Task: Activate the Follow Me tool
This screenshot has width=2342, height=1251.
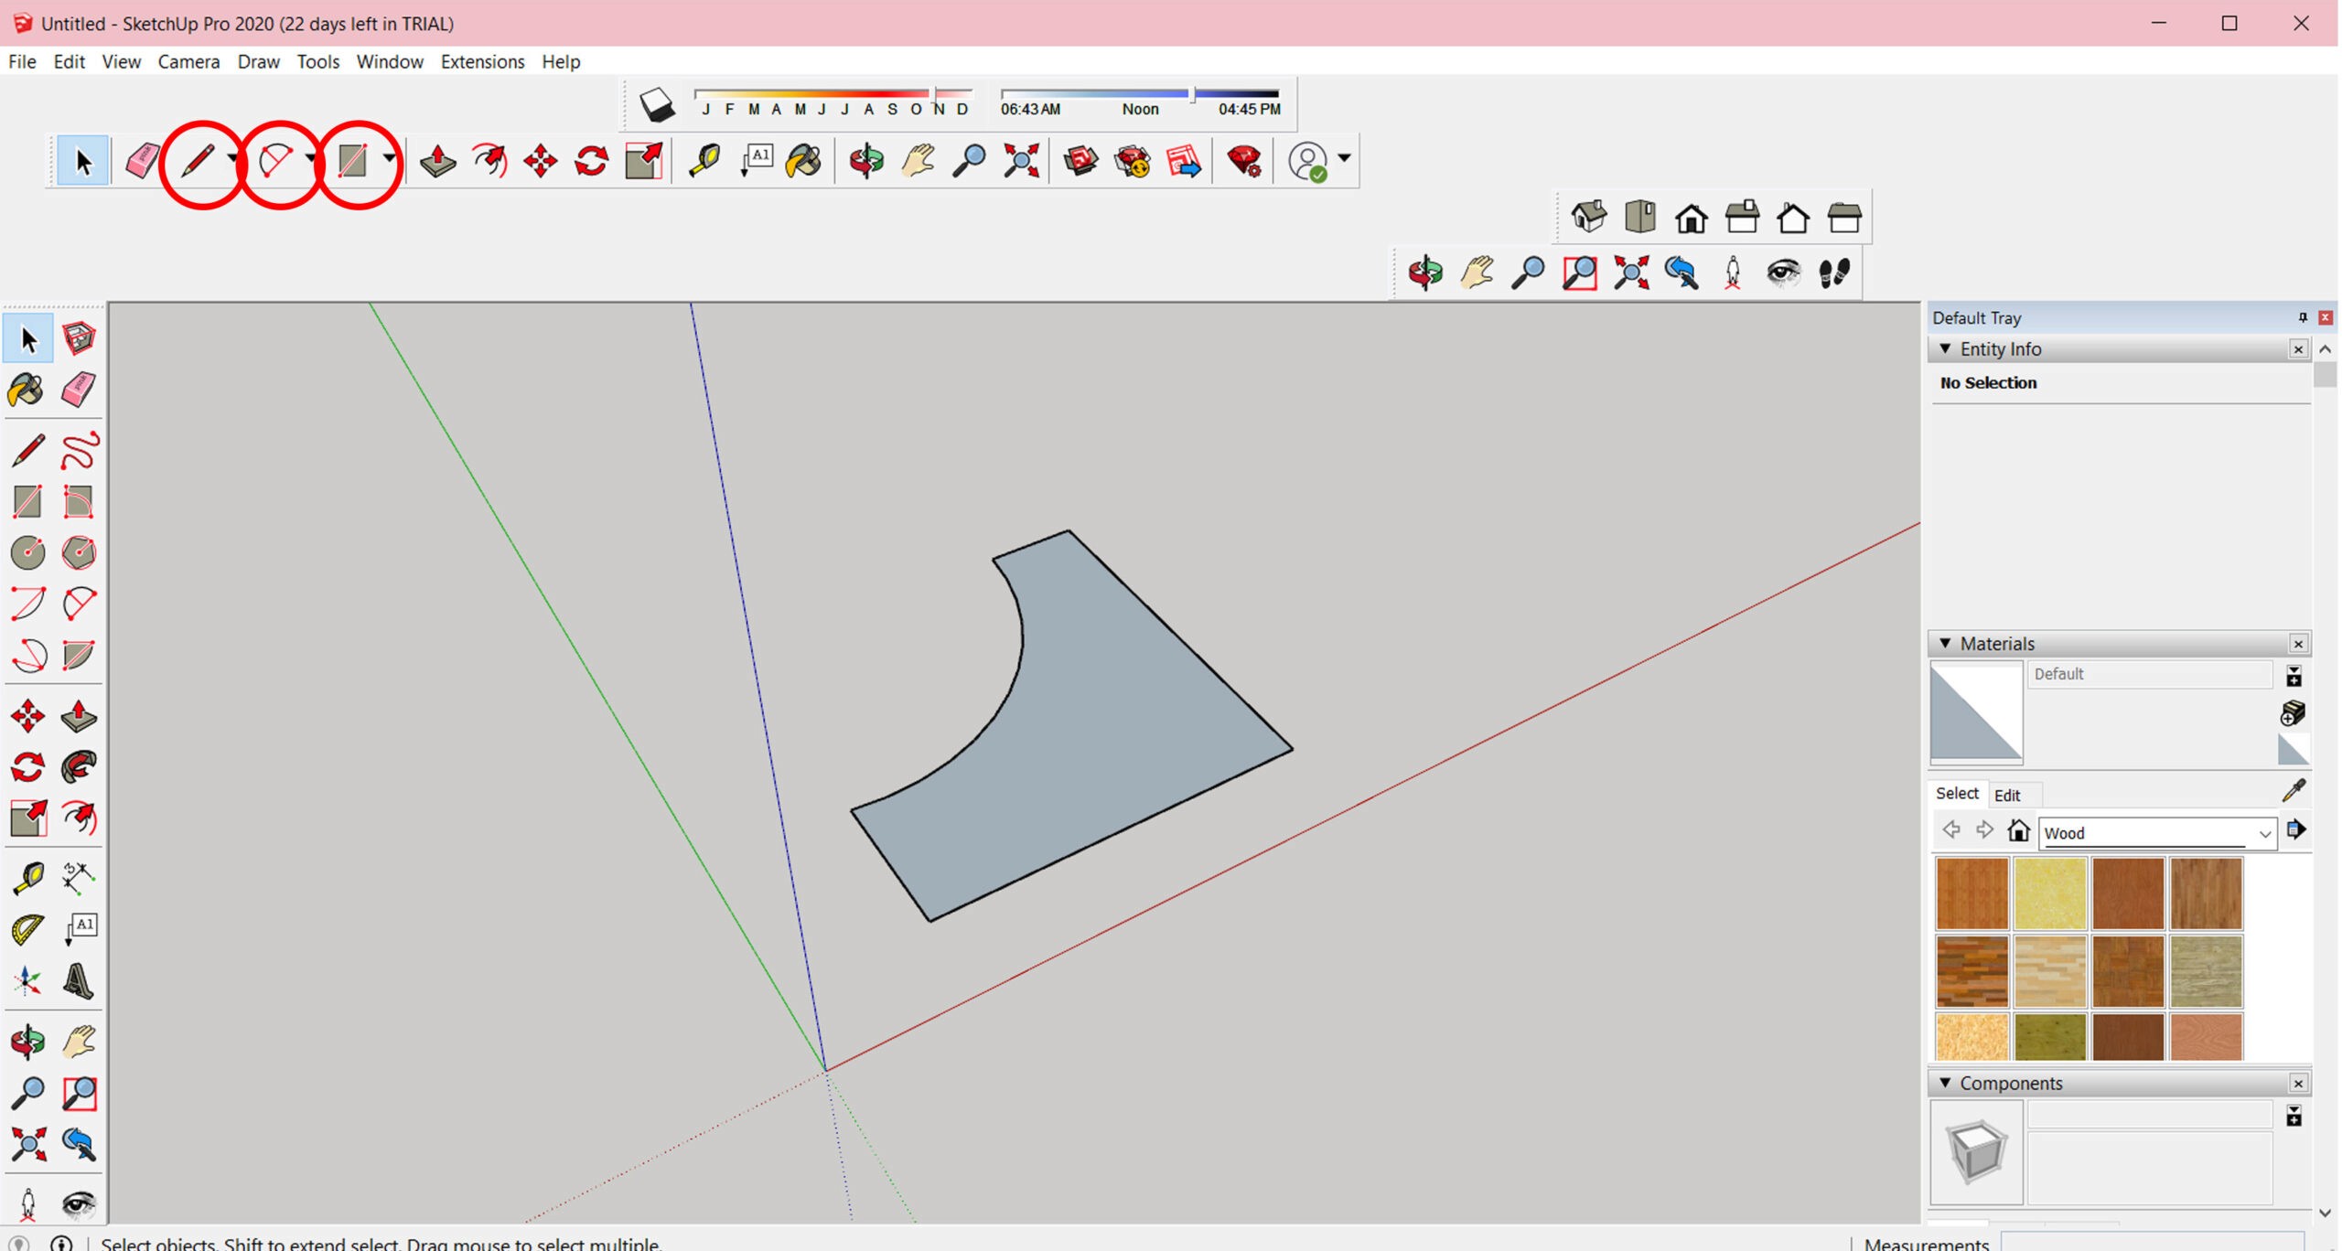Action: (x=80, y=767)
